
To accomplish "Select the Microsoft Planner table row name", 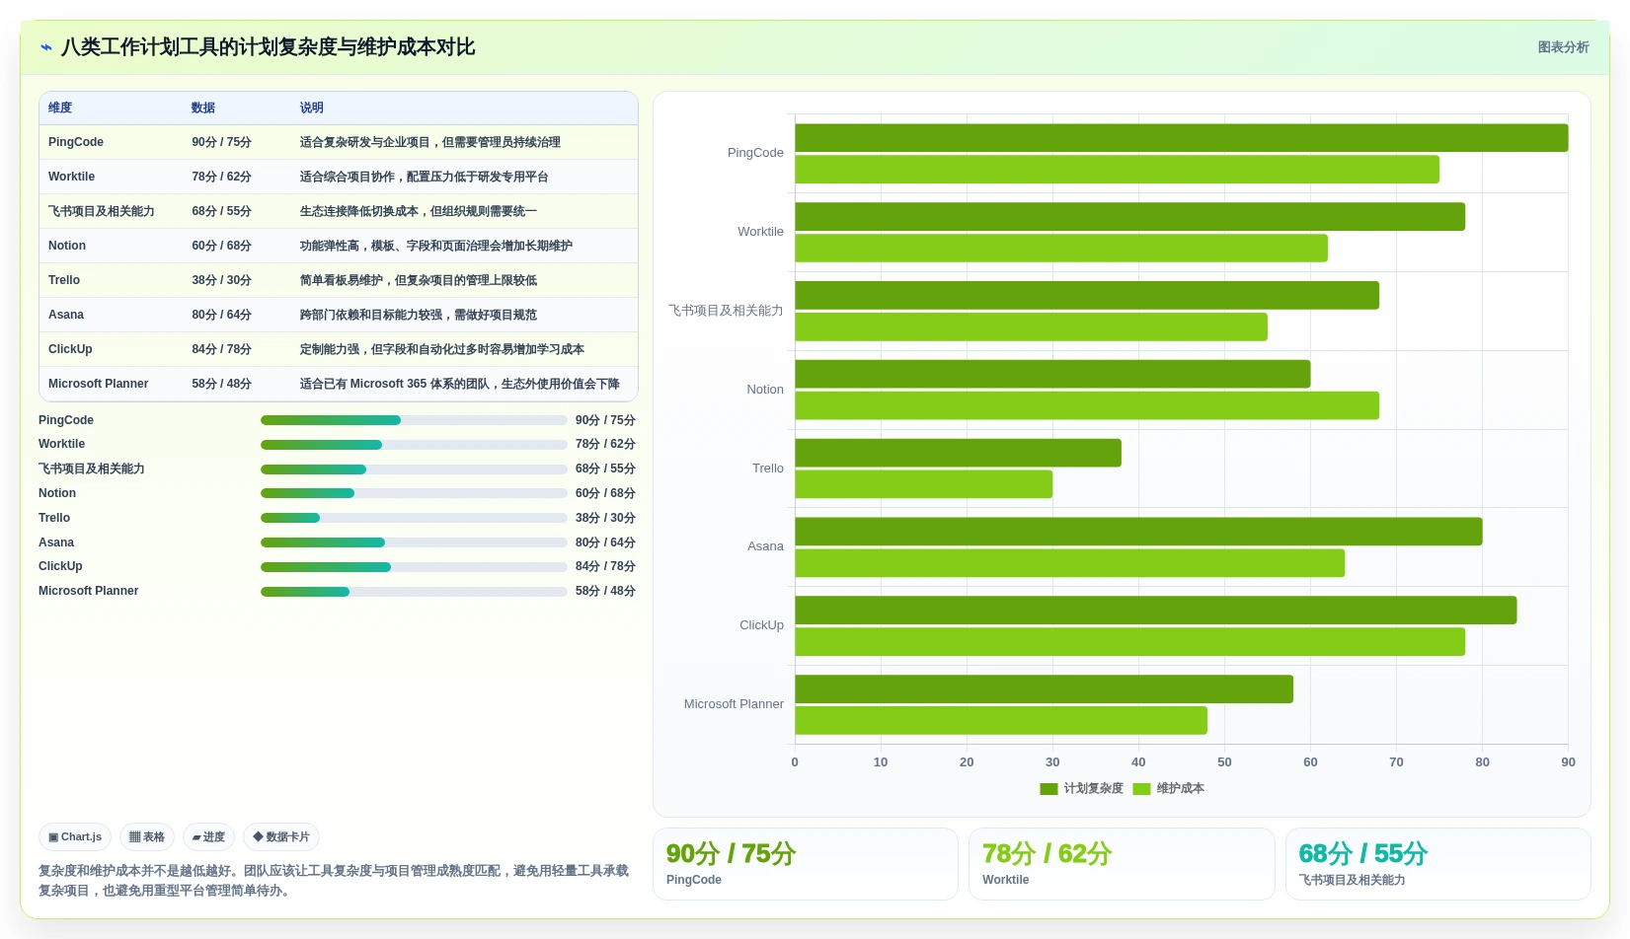I will 99,384.
